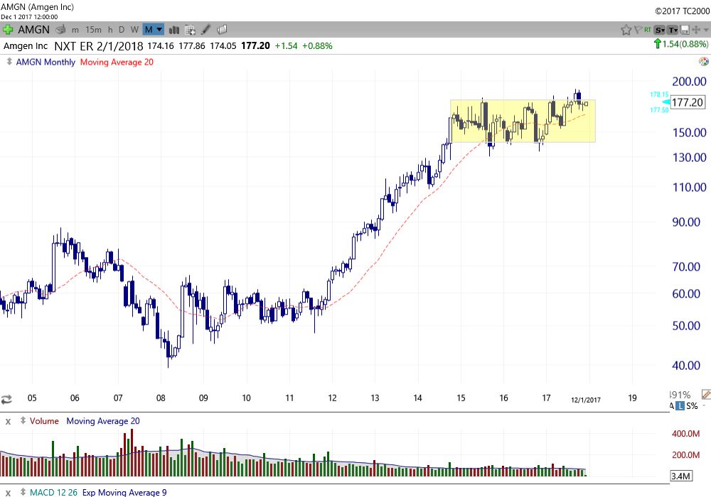Click the news stack icon beside AMGN
The height and width of the screenshot is (497, 711).
tap(61, 29)
